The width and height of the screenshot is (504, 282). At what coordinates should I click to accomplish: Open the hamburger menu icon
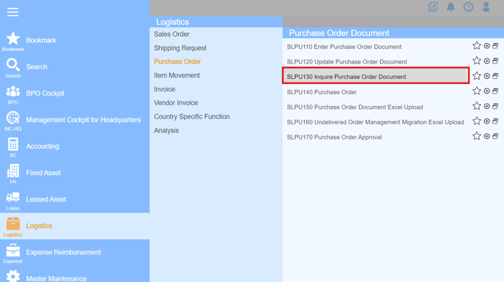click(12, 12)
